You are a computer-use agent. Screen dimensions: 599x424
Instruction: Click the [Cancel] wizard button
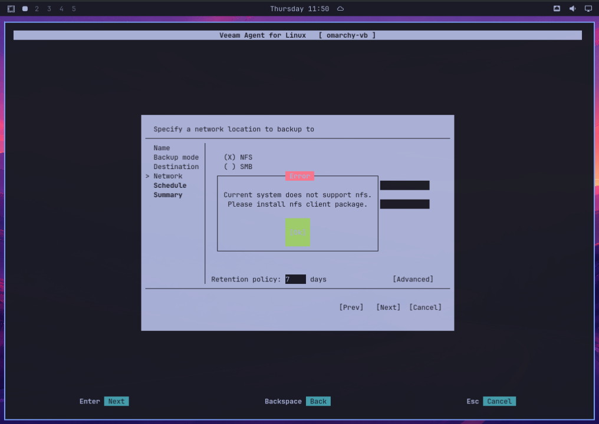425,307
